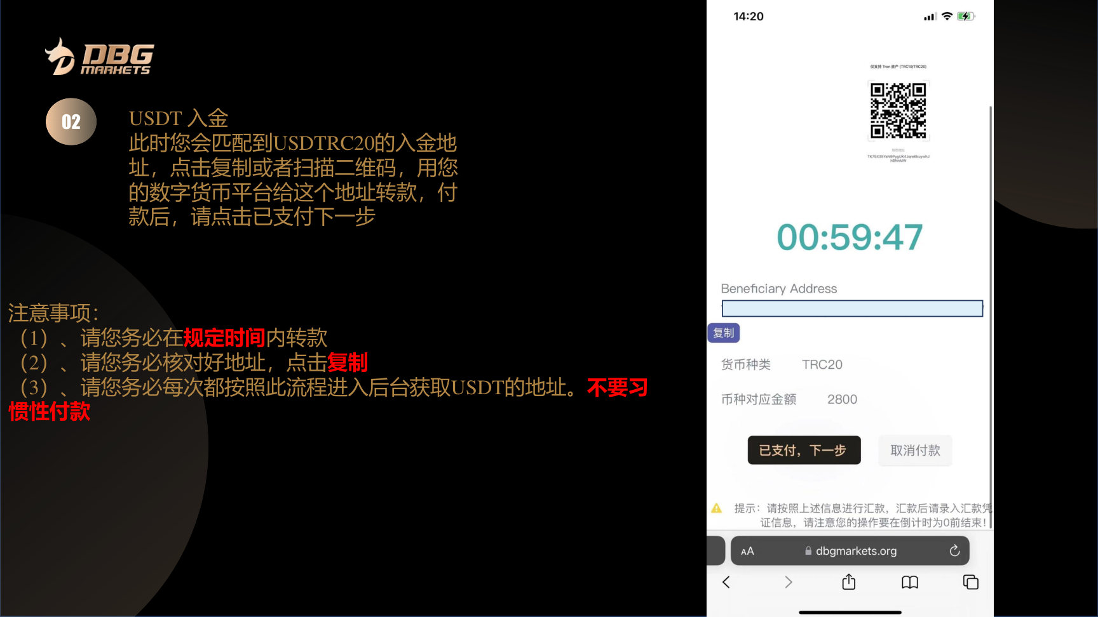
Task: Tap the dbgmarkets.org address bar
Action: tap(850, 551)
